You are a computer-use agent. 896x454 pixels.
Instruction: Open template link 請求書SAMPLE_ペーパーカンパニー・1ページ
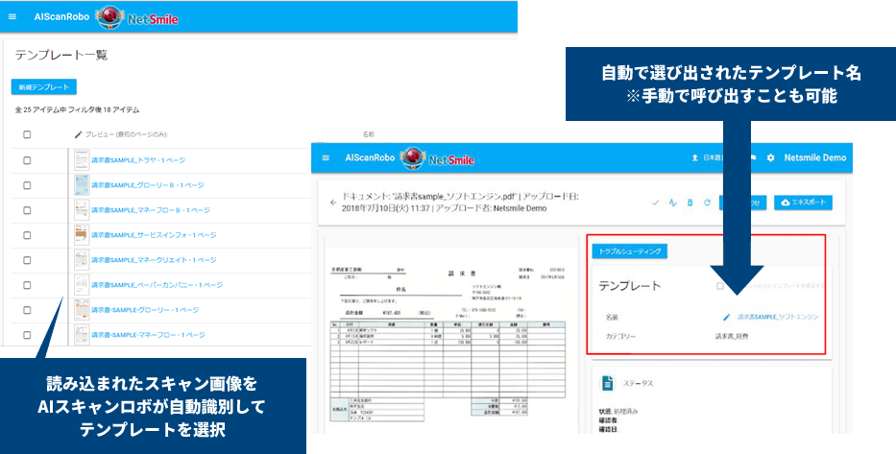pyautogui.click(x=157, y=285)
